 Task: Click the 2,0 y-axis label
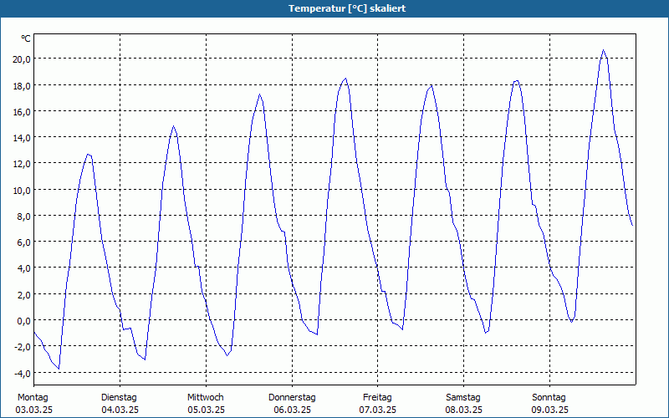pos(23,295)
